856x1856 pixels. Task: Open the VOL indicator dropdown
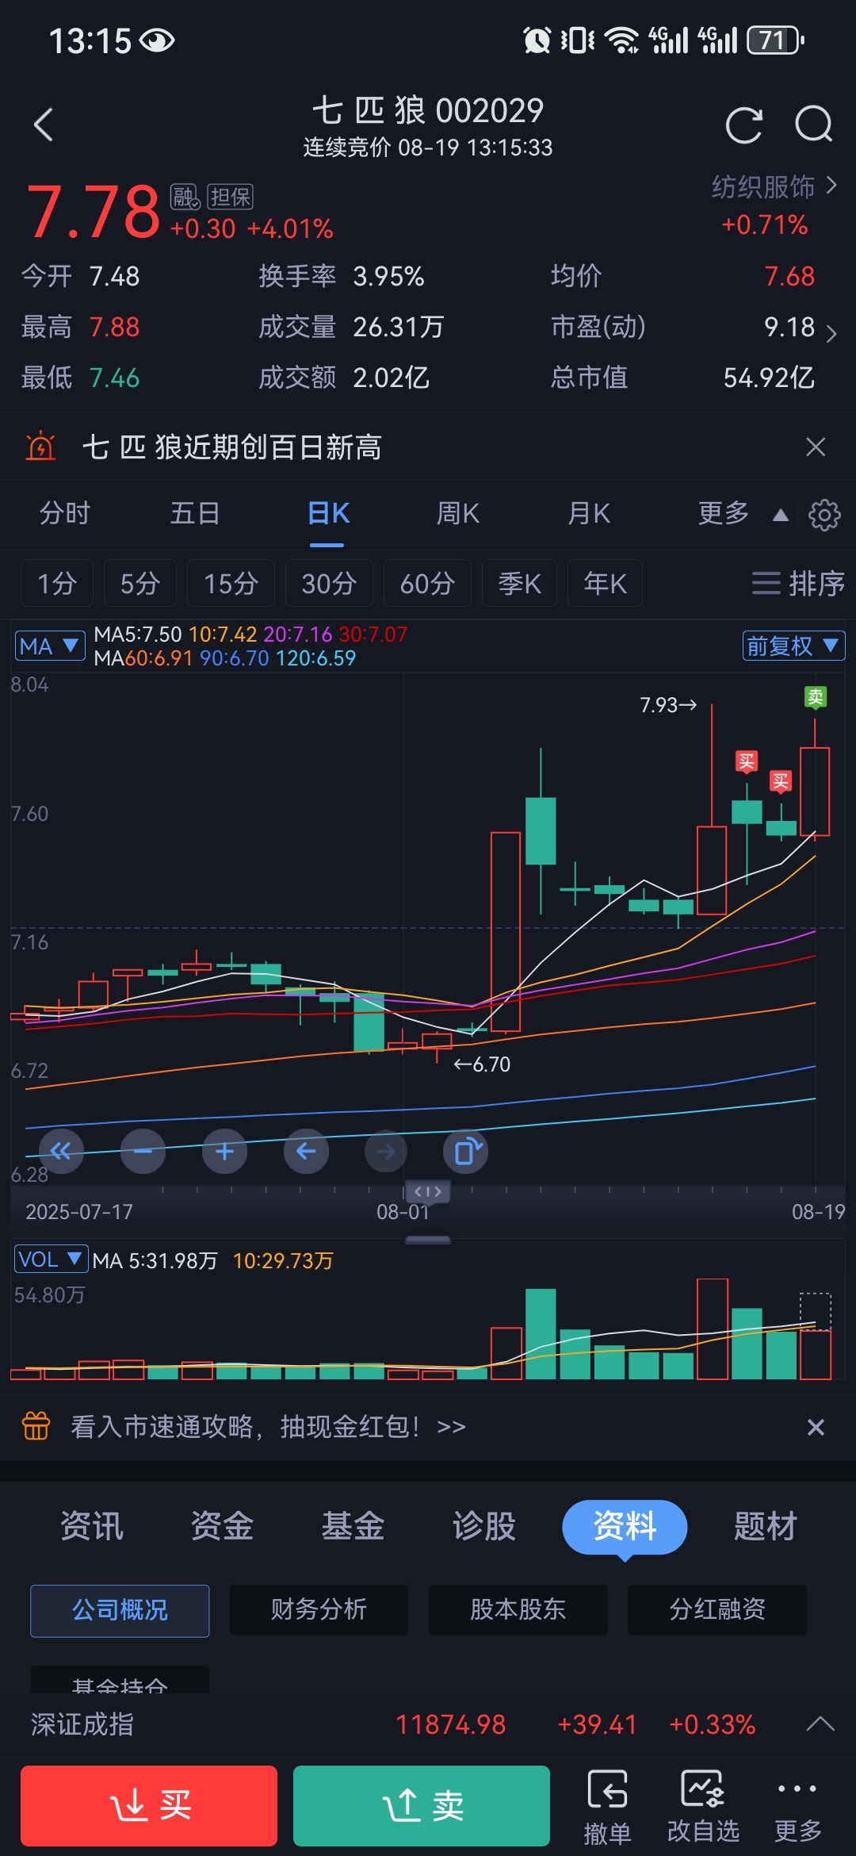51,1259
